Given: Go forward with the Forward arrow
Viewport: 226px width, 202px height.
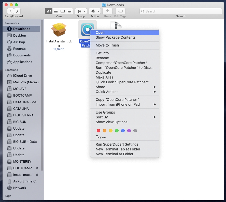Looking at the screenshot, I should (x=17, y=11).
